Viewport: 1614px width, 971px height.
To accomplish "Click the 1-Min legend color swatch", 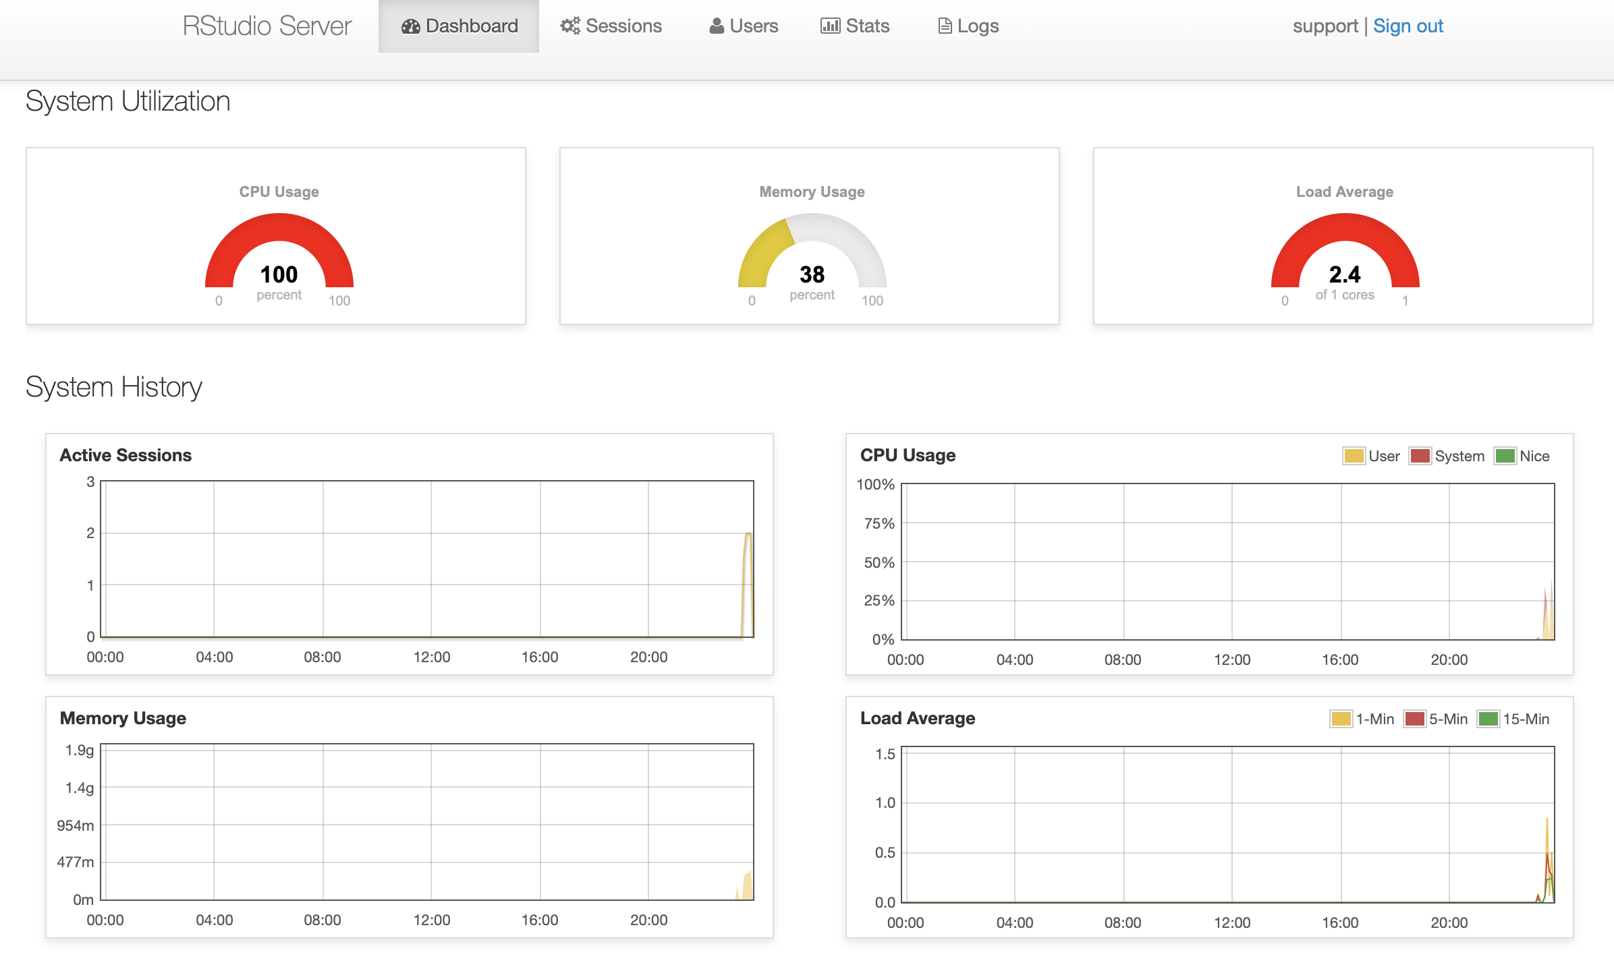I will pyautogui.click(x=1341, y=719).
